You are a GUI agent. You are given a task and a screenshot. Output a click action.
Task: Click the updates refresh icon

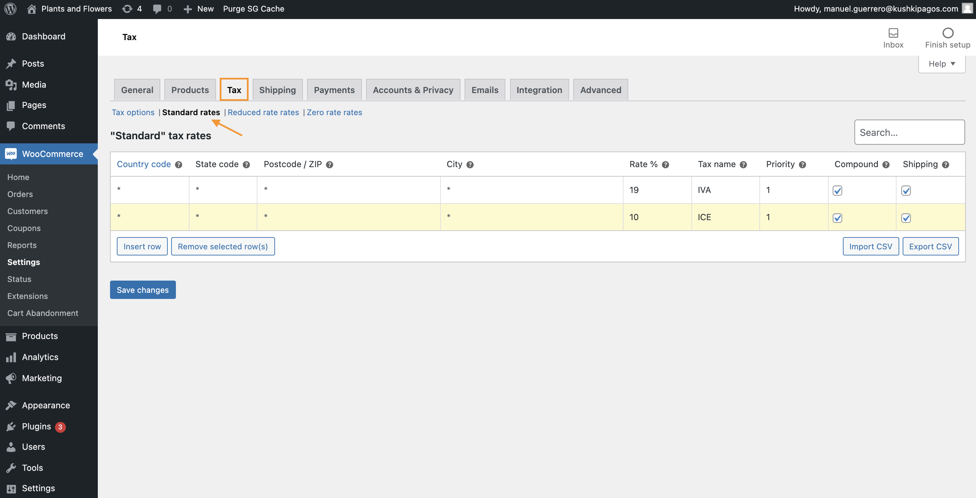(127, 9)
